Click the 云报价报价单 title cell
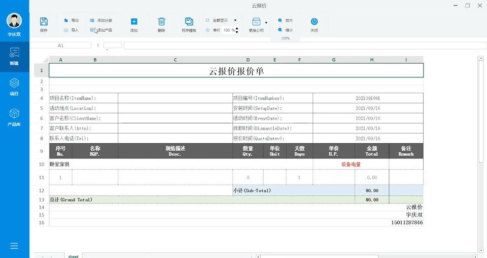 coord(236,71)
